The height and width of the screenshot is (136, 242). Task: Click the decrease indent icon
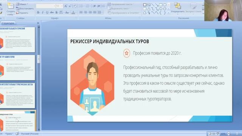point(94,6)
